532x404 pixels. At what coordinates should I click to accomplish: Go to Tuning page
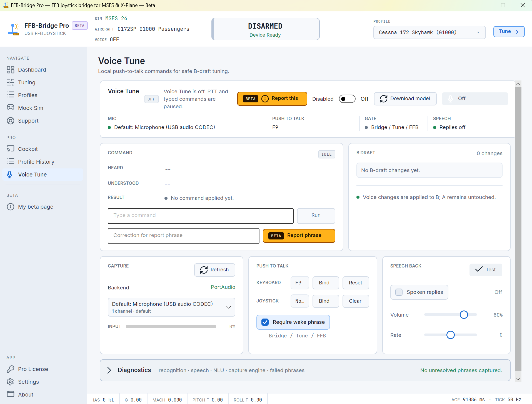[x=43, y=82]
